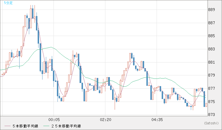The height and width of the screenshot is (130, 222).
Task: Click the red 5-period moving average legend line
Action: pos(7,126)
